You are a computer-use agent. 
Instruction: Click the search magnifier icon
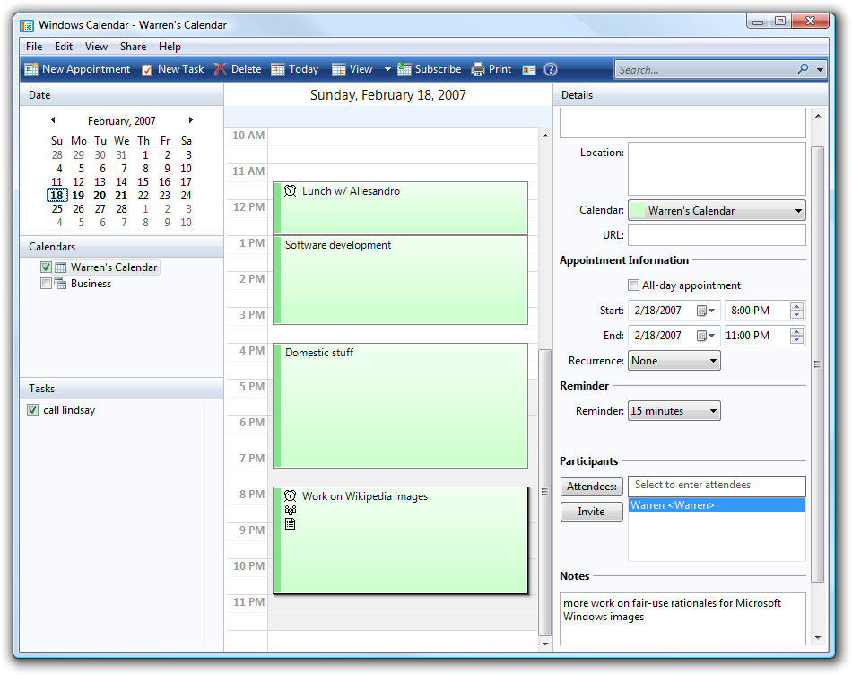(803, 68)
